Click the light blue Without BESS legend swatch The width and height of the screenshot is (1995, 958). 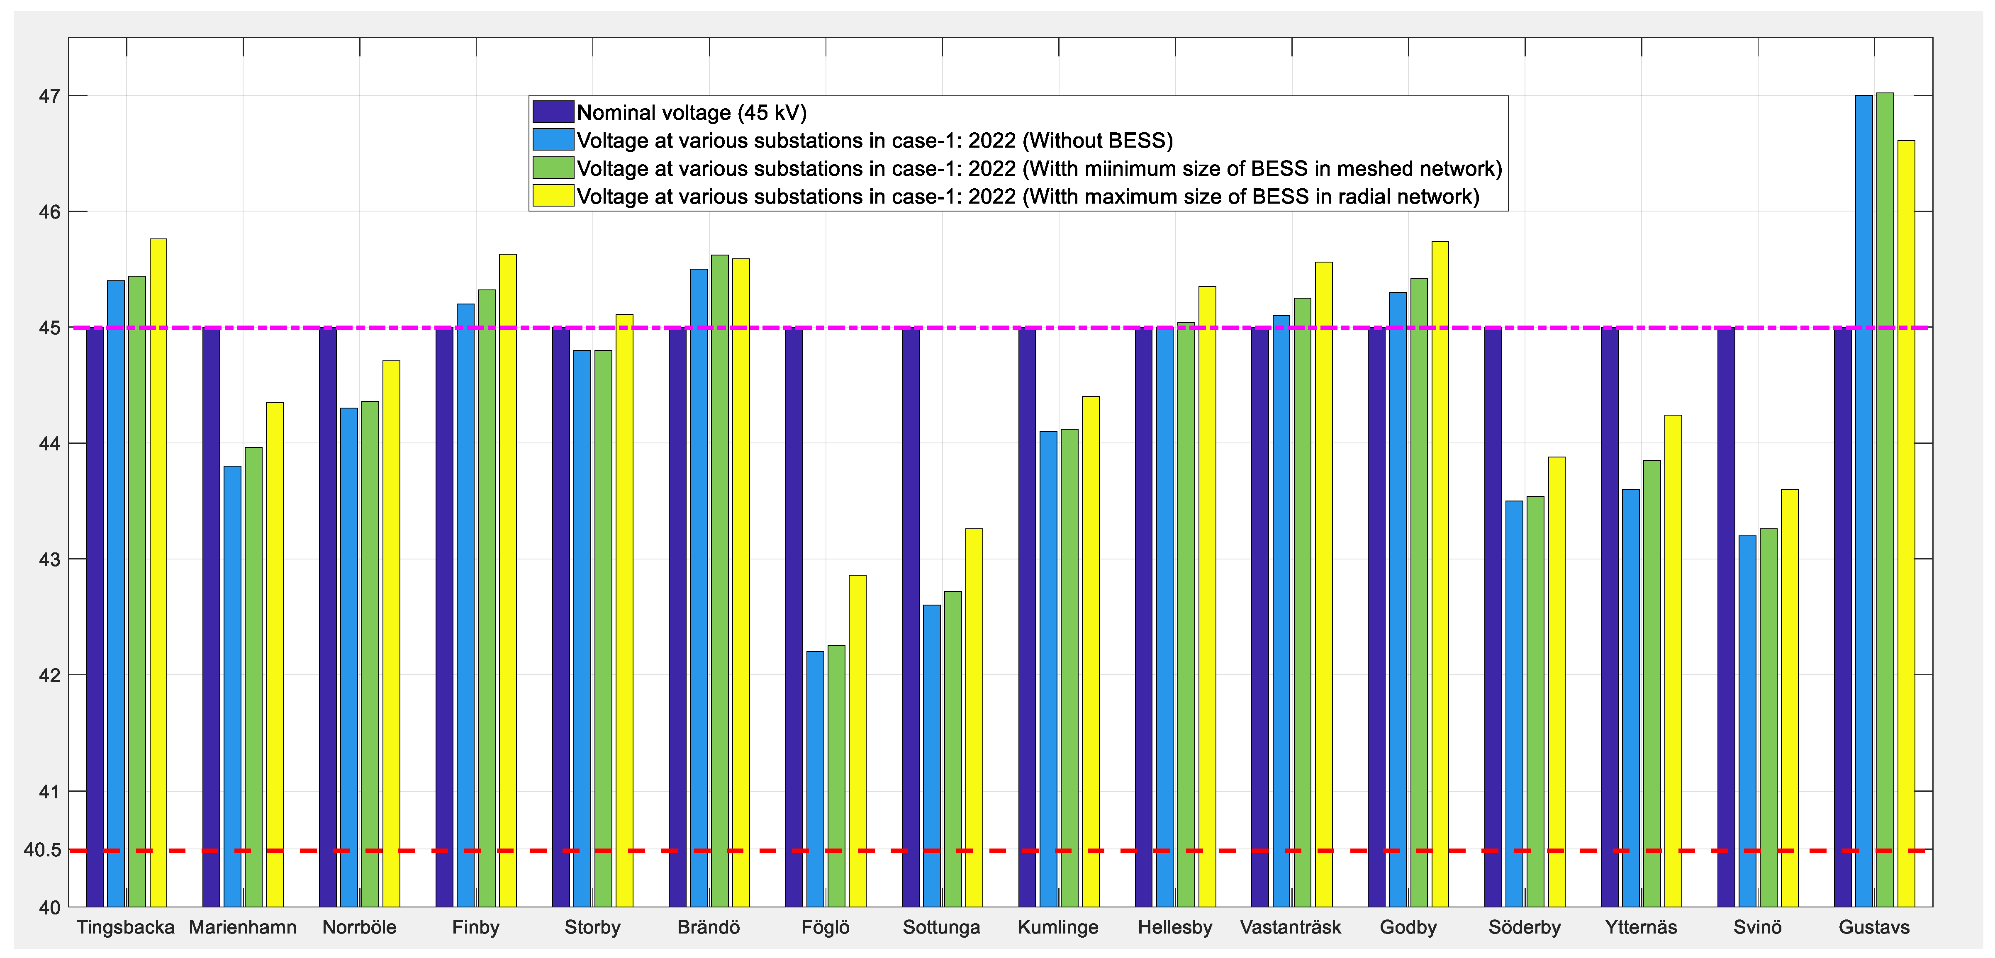click(x=553, y=140)
